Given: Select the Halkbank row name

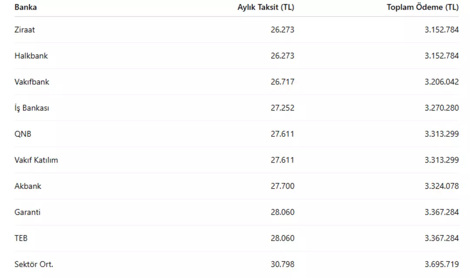Looking at the screenshot, I should click(x=31, y=56).
